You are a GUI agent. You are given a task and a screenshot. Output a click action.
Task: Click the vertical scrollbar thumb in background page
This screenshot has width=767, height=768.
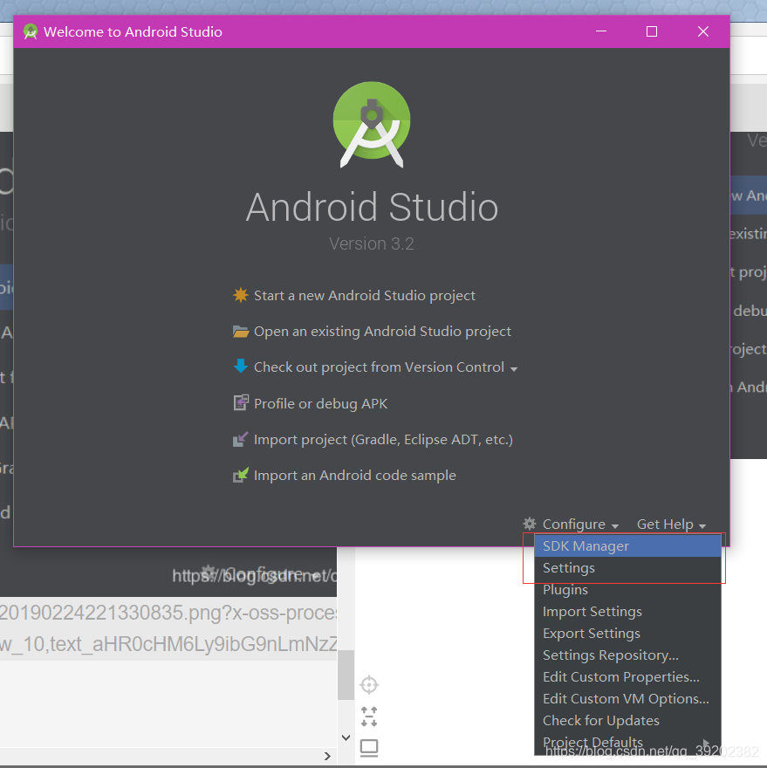tap(346, 675)
